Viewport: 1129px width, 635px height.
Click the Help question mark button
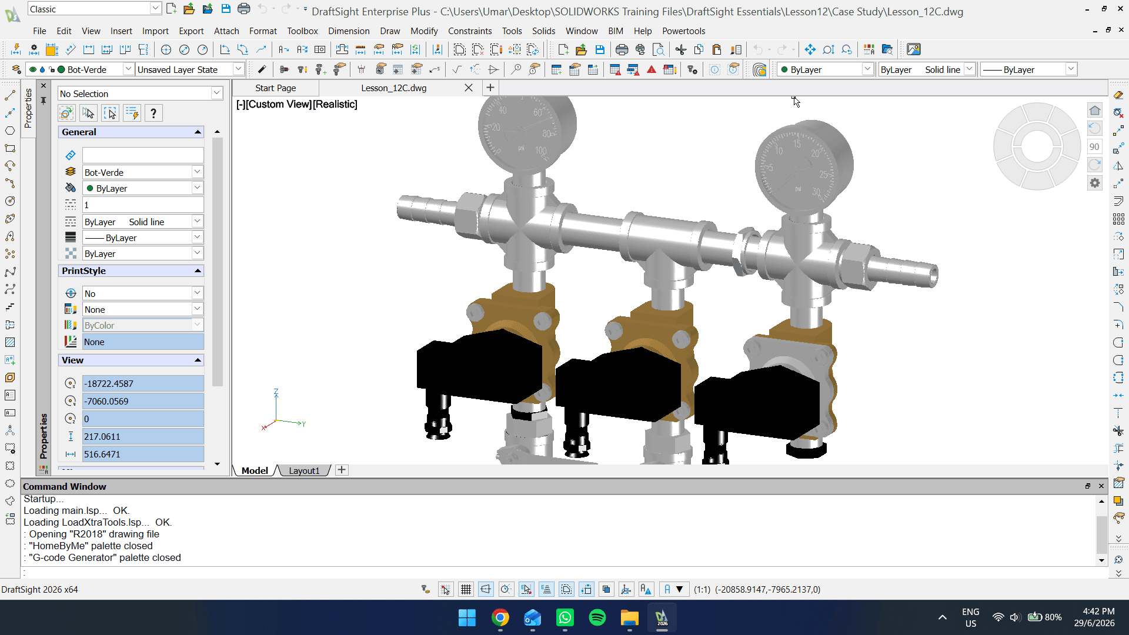coord(153,113)
